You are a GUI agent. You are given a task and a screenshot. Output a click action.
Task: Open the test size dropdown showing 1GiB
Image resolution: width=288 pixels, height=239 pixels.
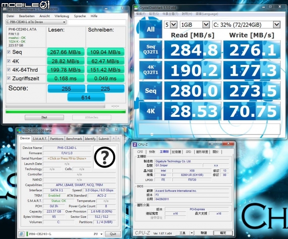click(195, 25)
